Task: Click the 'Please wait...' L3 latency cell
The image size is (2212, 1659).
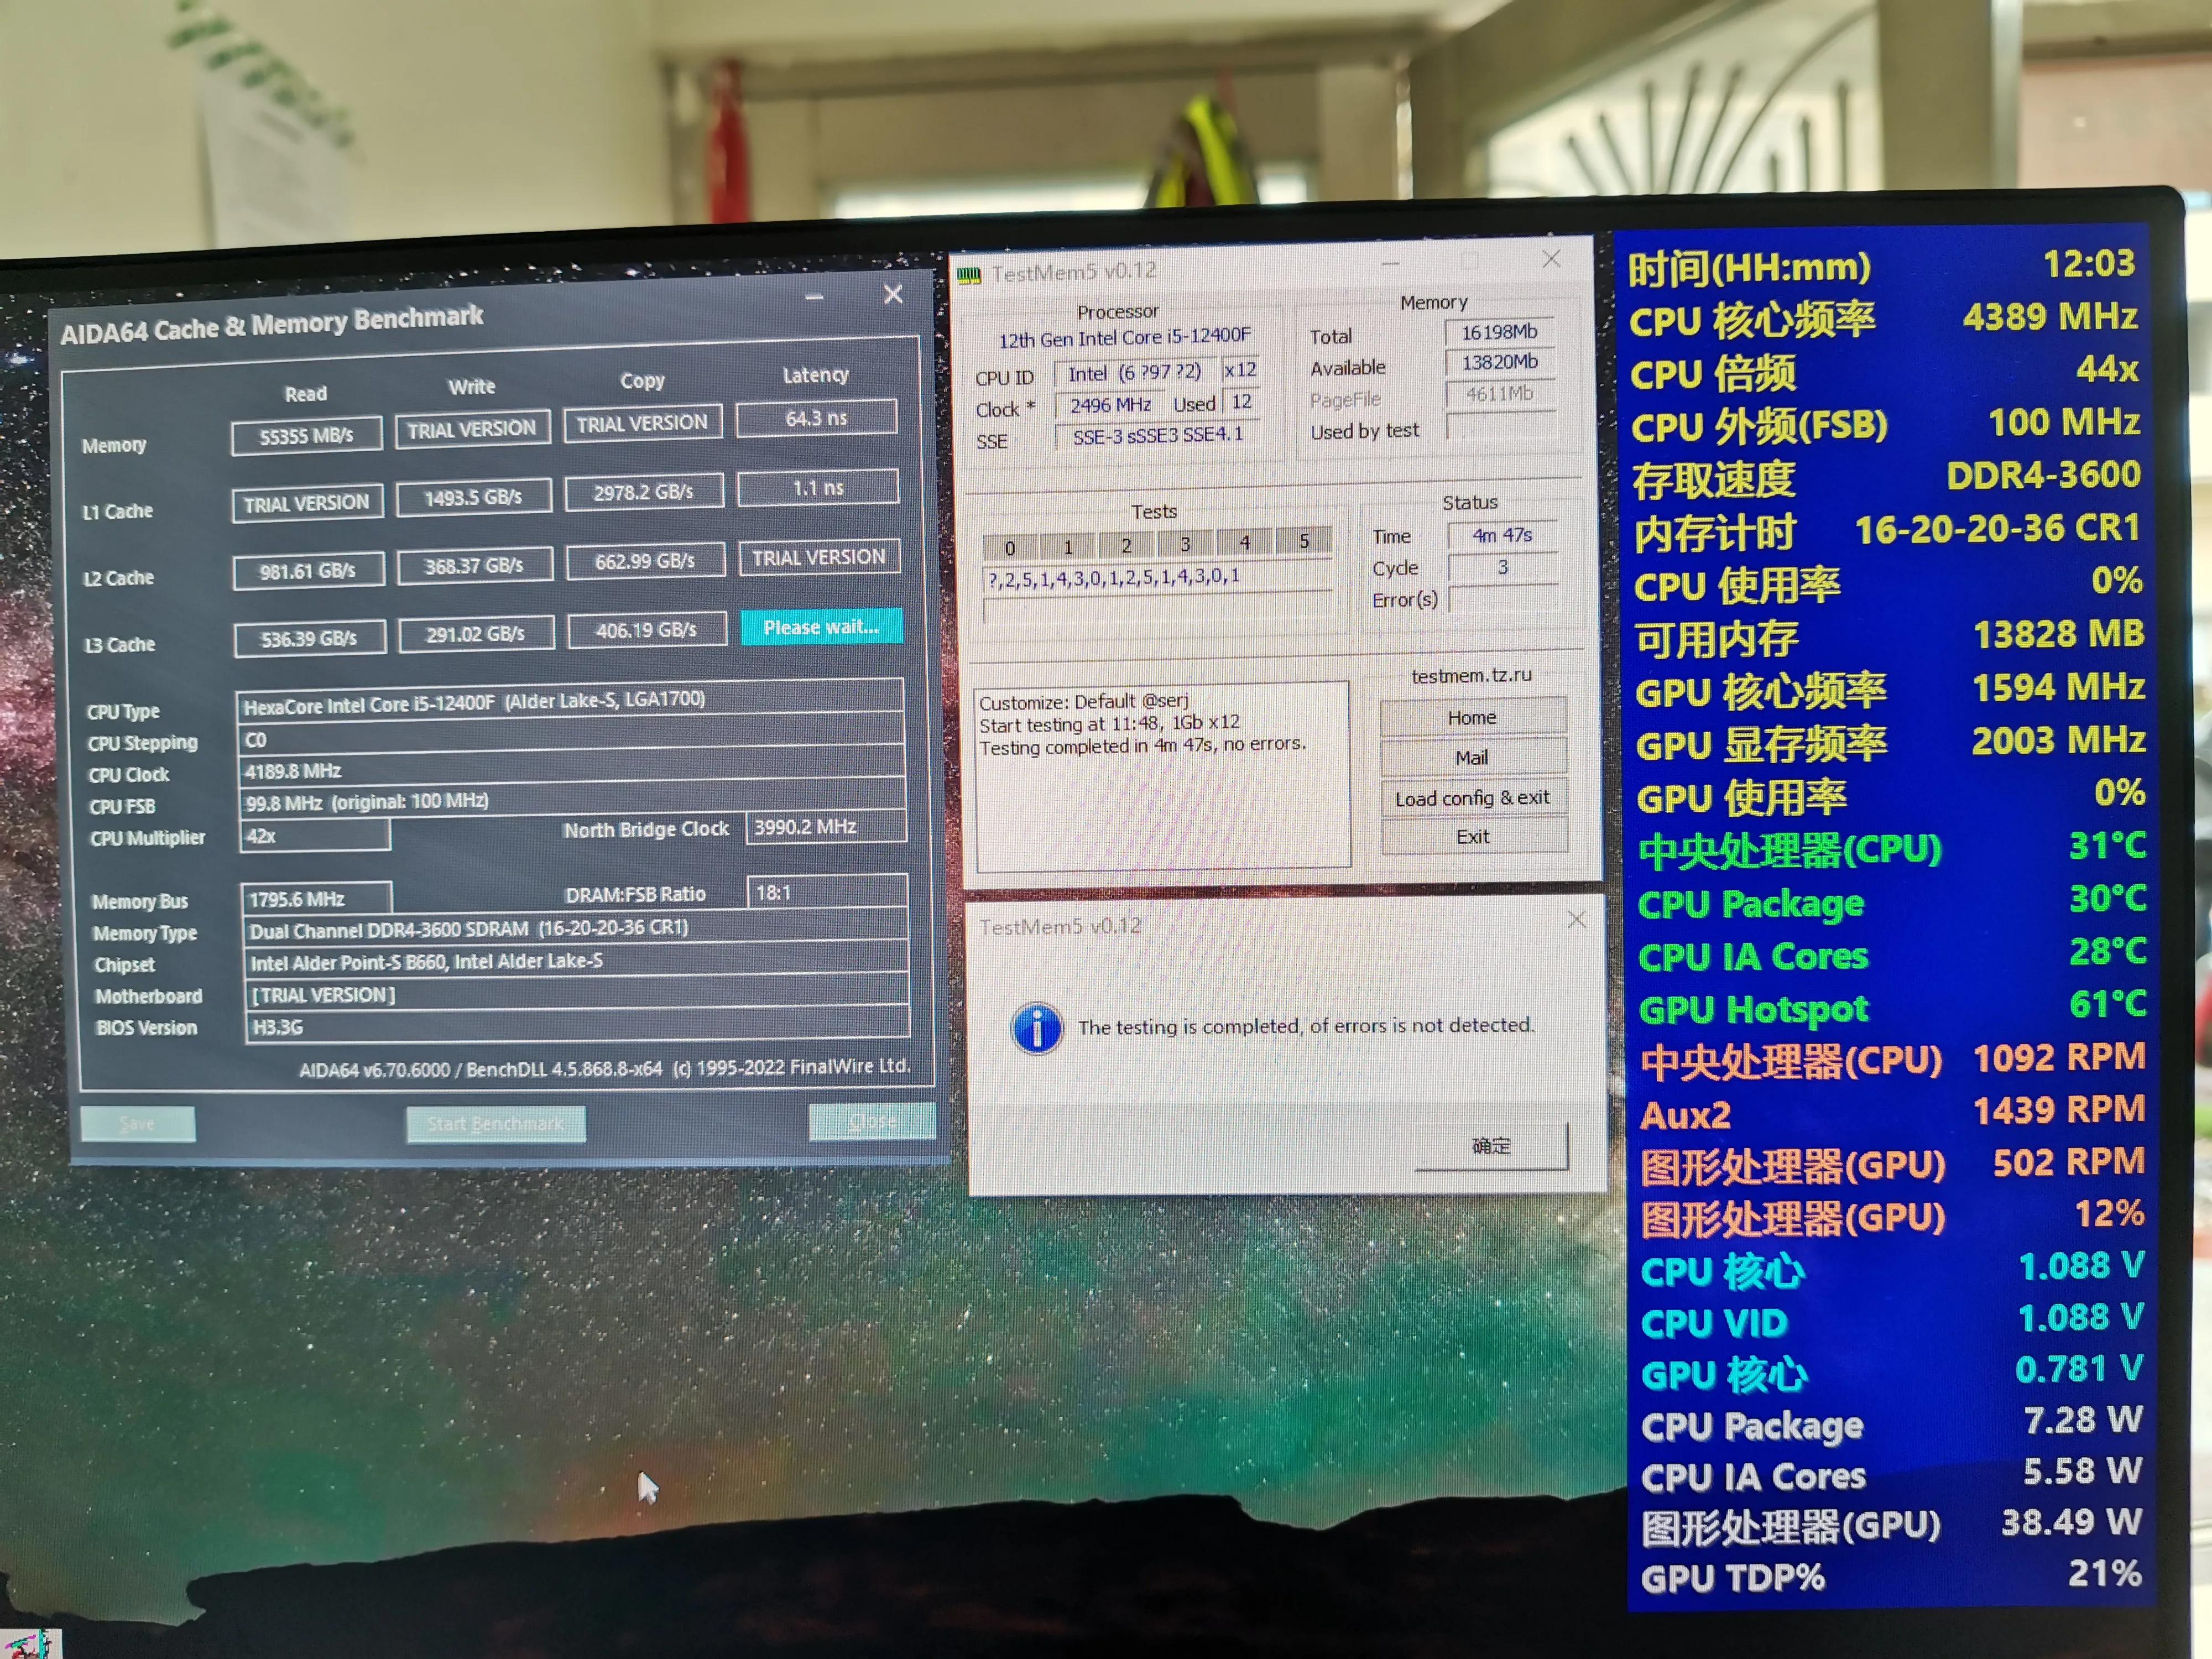Action: (821, 627)
